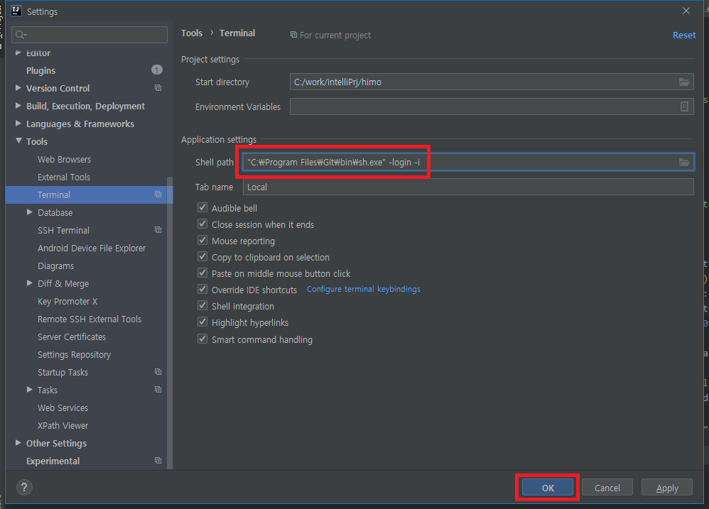709x509 pixels.
Task: Click the project-level icon beside Version Control
Action: point(158,88)
